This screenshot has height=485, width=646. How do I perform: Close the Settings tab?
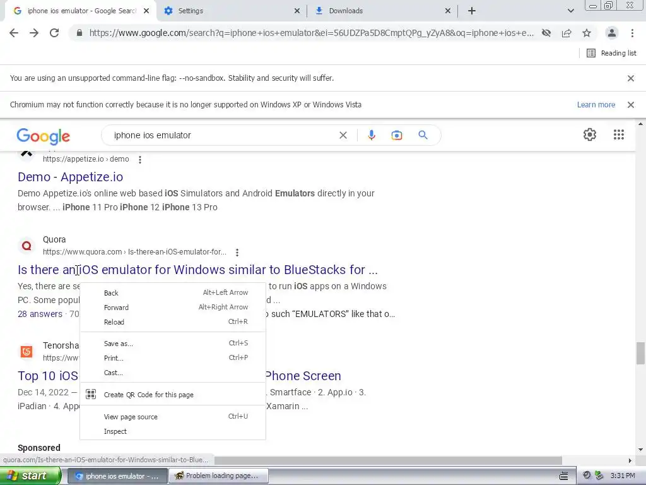click(297, 11)
